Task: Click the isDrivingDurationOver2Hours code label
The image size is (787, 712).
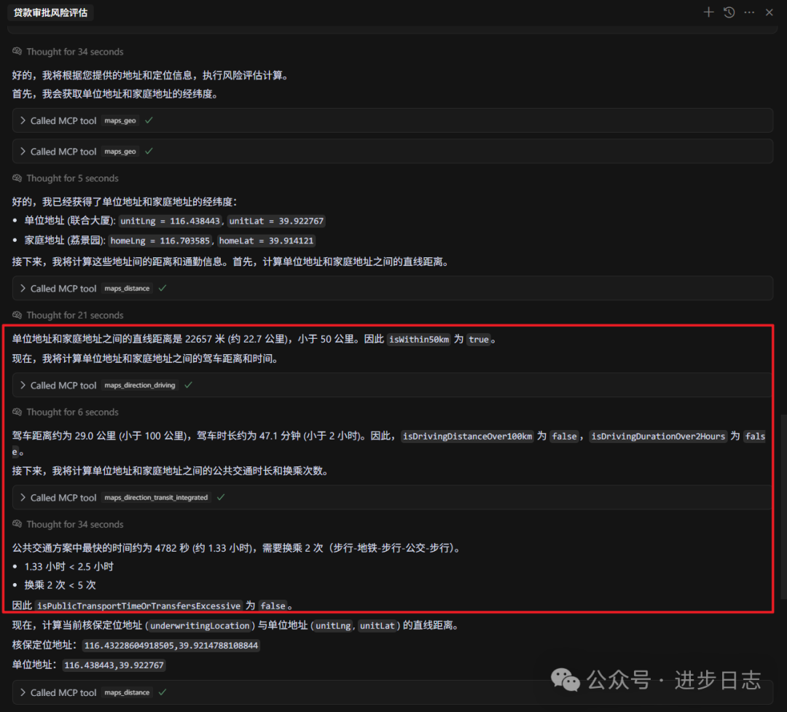Action: click(658, 437)
